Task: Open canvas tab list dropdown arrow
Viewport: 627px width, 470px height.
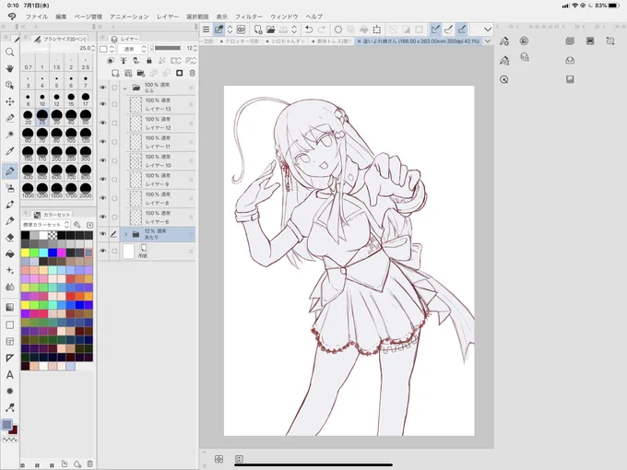Action: [x=488, y=41]
